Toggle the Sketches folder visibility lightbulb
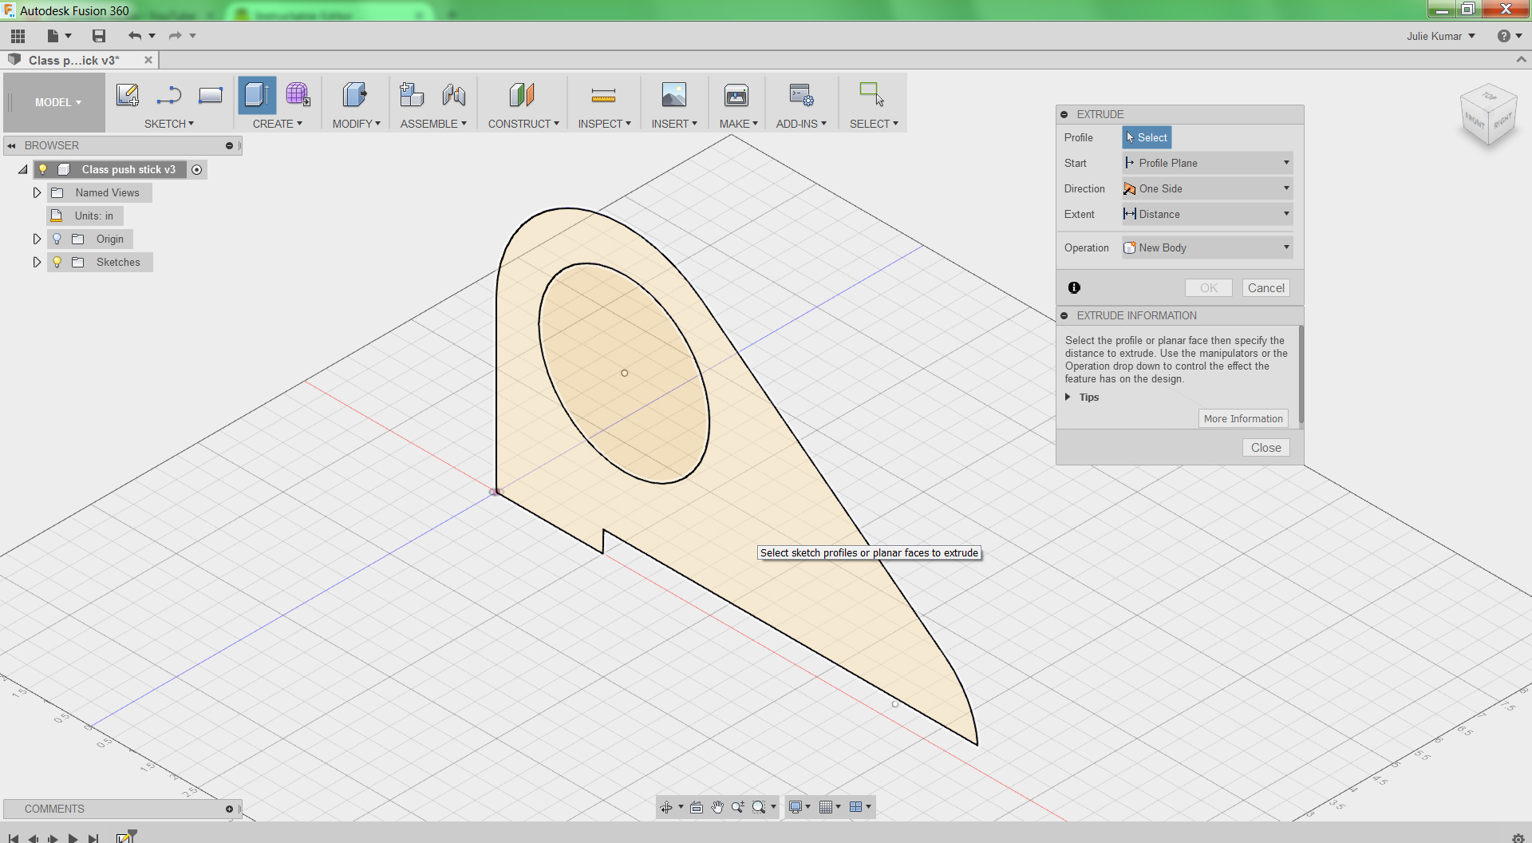 (x=57, y=262)
